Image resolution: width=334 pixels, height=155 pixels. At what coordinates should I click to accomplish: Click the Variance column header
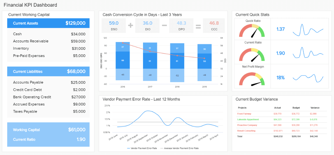point(315,108)
